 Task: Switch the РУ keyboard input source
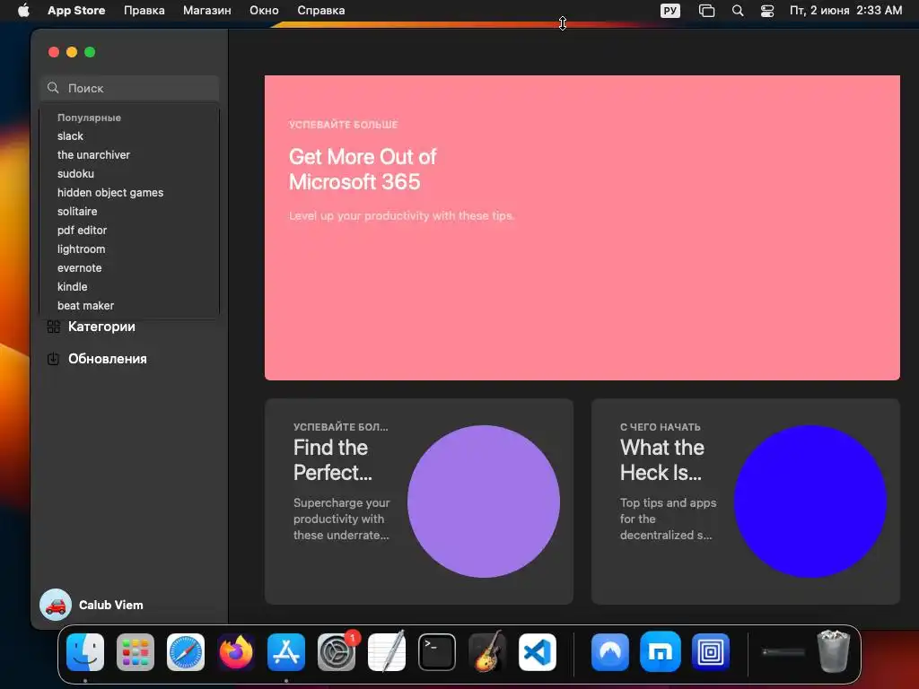click(x=670, y=11)
